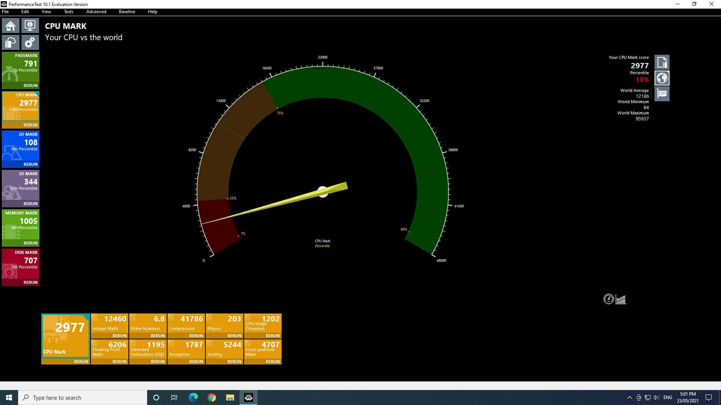Rerun the Sorting test
The image size is (721, 405).
click(234, 361)
